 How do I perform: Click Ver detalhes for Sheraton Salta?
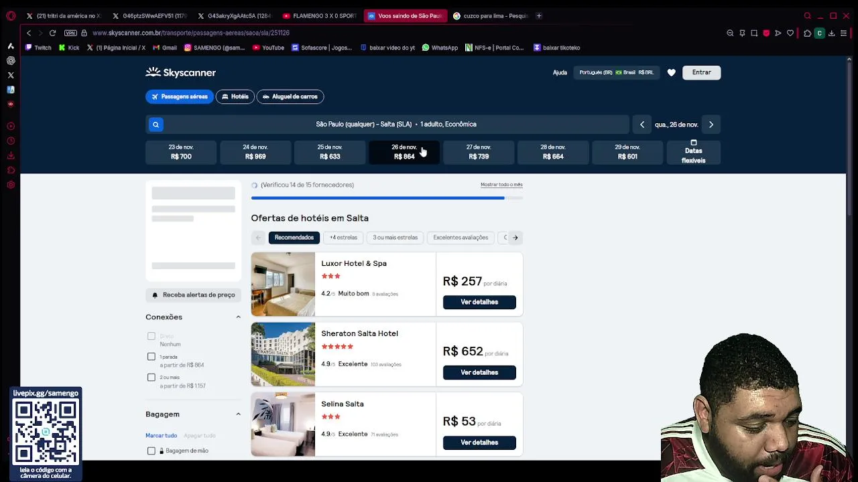(479, 372)
